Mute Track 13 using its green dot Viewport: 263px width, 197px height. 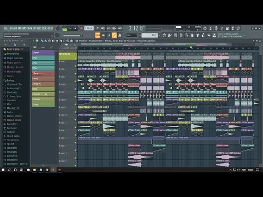tap(75, 143)
